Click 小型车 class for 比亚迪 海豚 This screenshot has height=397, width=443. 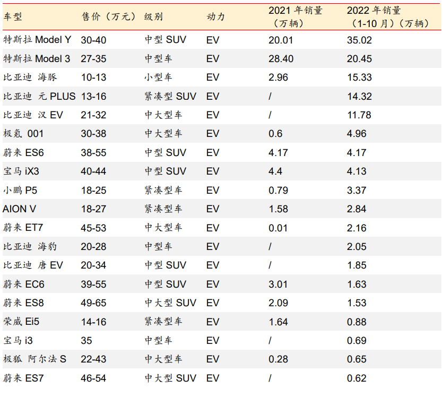[158, 77]
